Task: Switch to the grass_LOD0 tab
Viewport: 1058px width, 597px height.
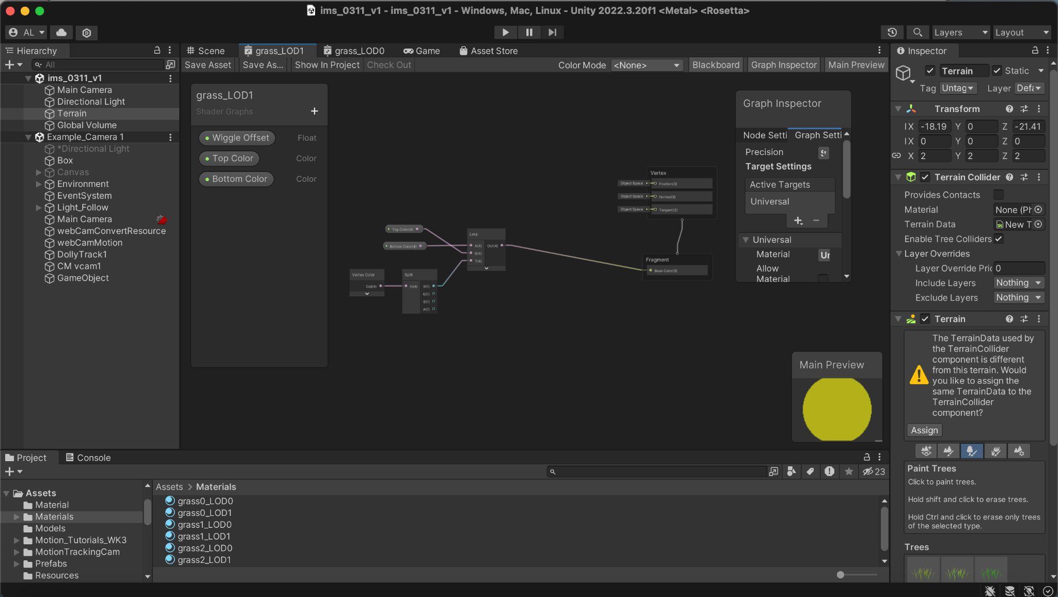Action: pos(354,51)
